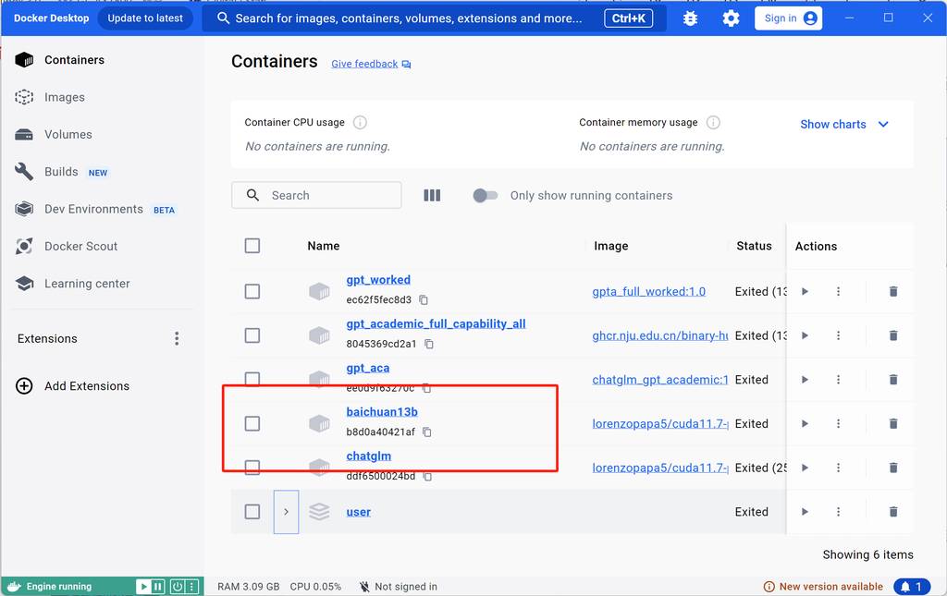Open more actions for gpt_academic_full_capability_all
The image size is (947, 596).
coord(838,335)
